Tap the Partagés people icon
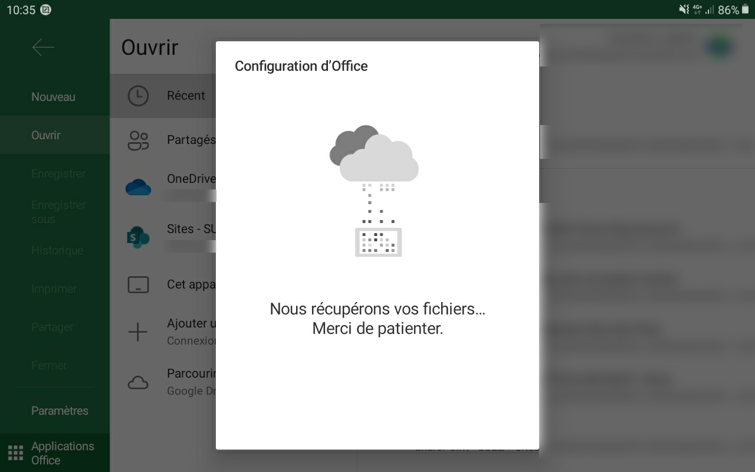This screenshot has height=472, width=755. [x=138, y=140]
